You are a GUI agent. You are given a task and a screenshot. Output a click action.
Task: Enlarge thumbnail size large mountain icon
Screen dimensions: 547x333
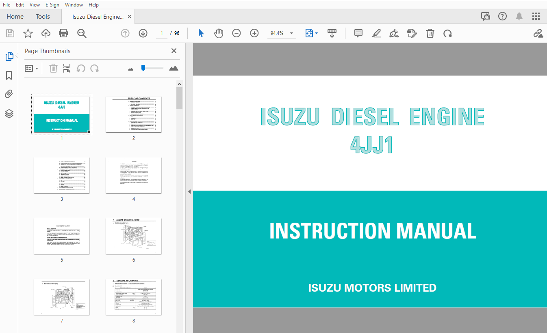174,68
